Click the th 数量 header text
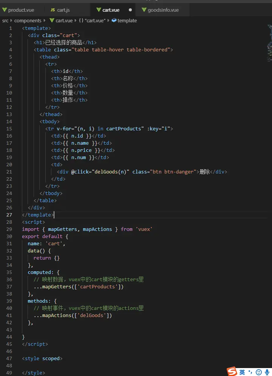This screenshot has width=272, height=376. (x=68, y=93)
